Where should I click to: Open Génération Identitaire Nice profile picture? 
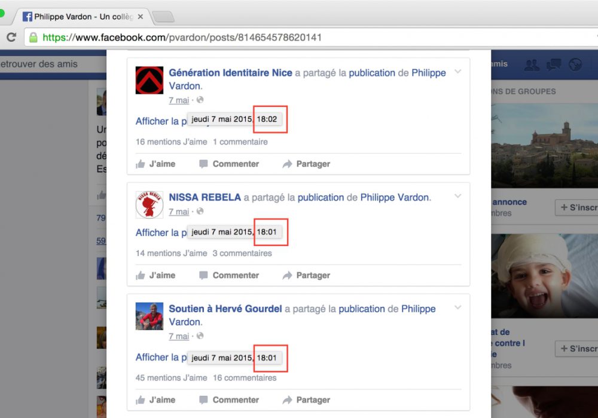(149, 81)
